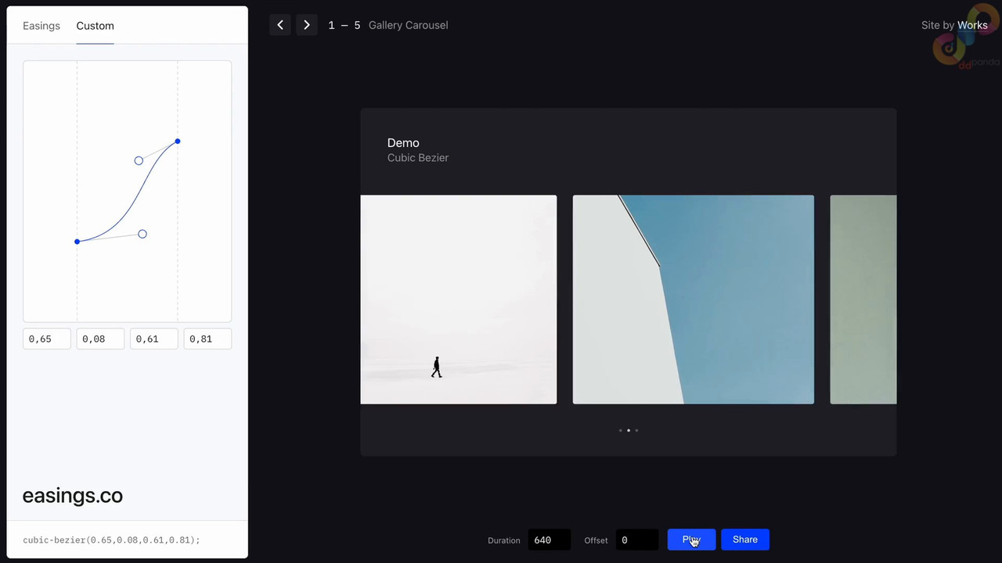The image size is (1002, 563).
Task: Select the upper hollow bezier control handle
Action: (139, 160)
